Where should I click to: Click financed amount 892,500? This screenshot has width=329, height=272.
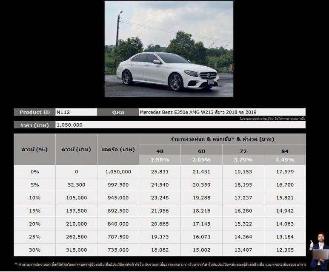pyautogui.click(x=118, y=211)
